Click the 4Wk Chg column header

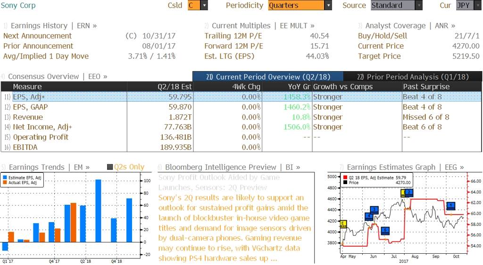coord(227,87)
